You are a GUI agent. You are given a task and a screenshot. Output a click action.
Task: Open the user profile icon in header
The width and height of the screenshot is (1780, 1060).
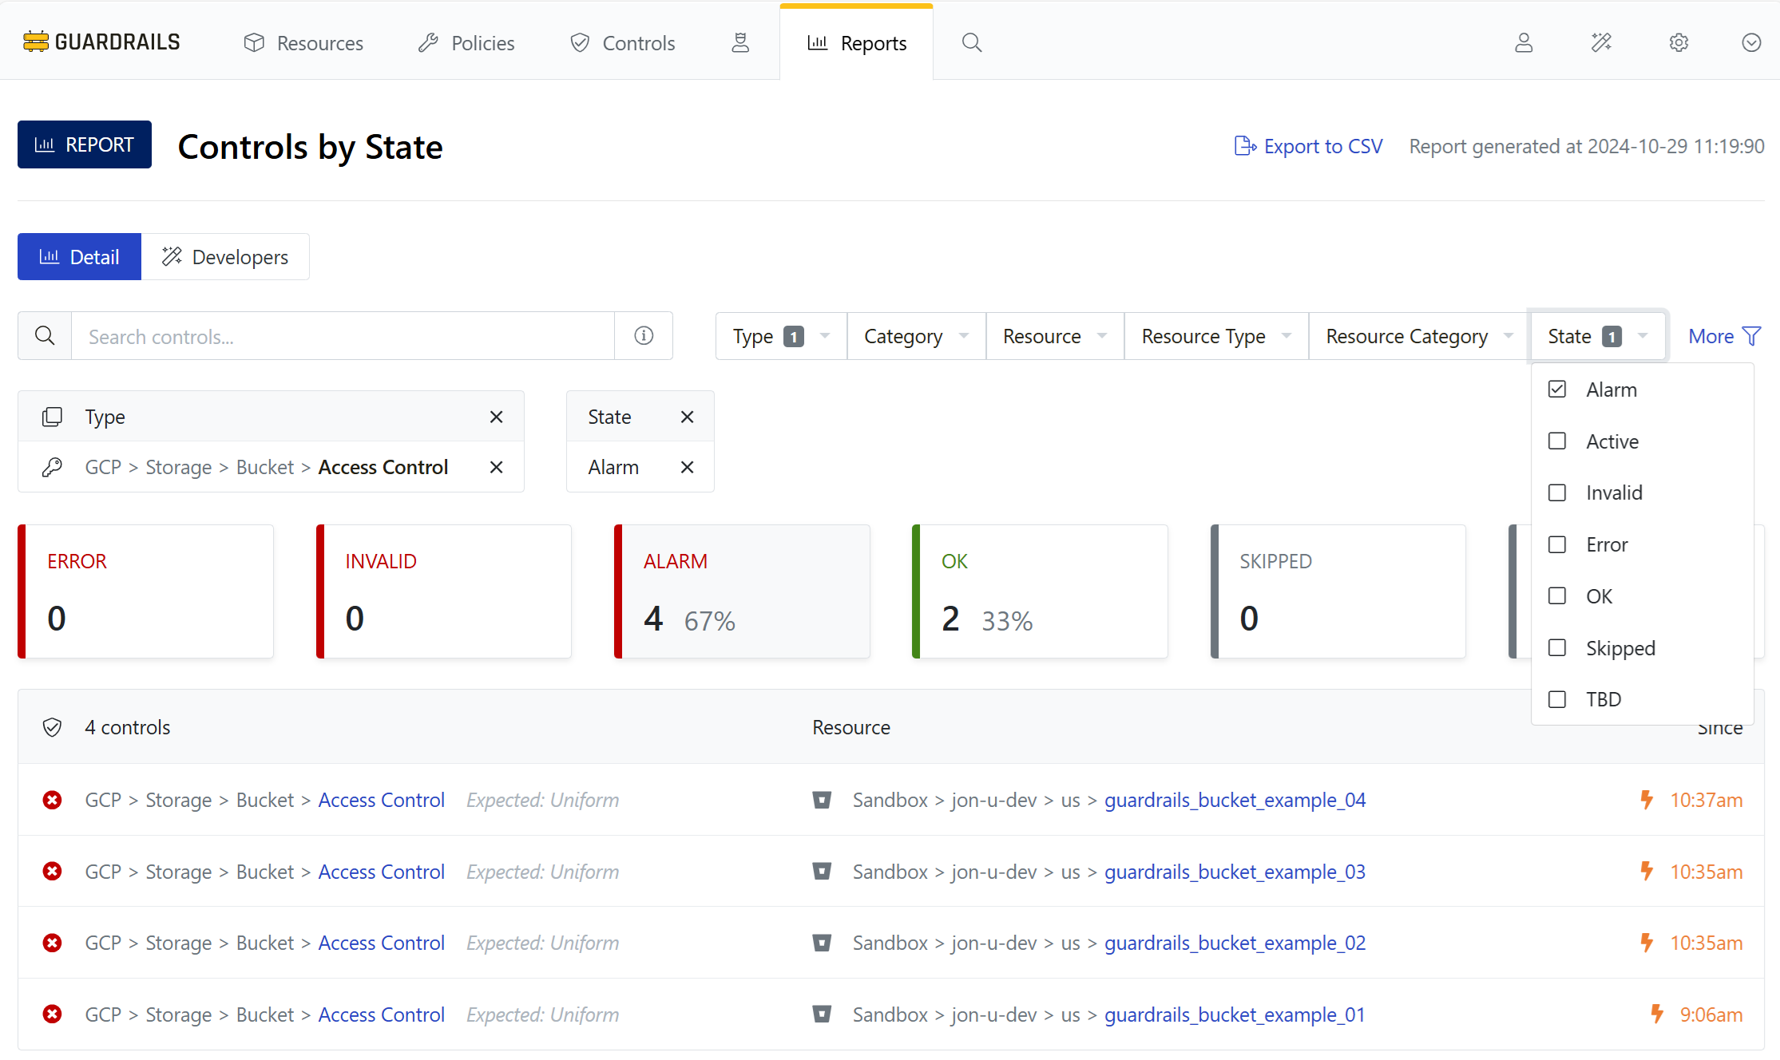click(1524, 42)
